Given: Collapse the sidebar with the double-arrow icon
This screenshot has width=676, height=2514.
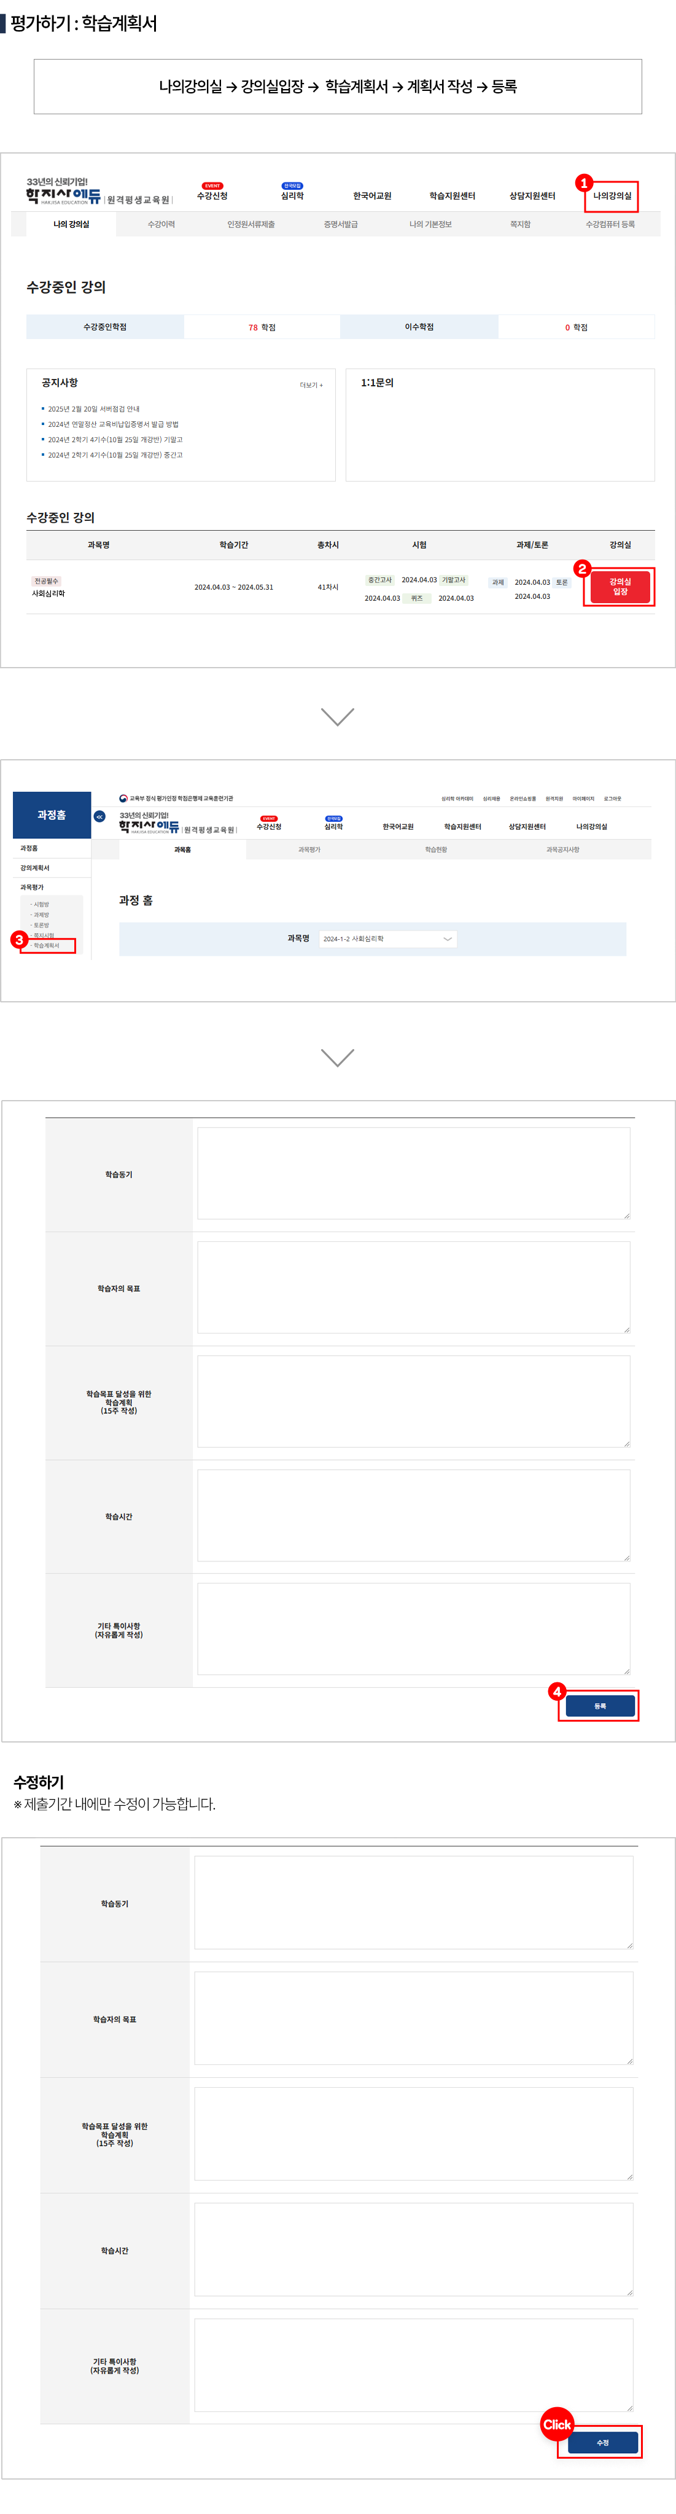Looking at the screenshot, I should pos(99,816).
